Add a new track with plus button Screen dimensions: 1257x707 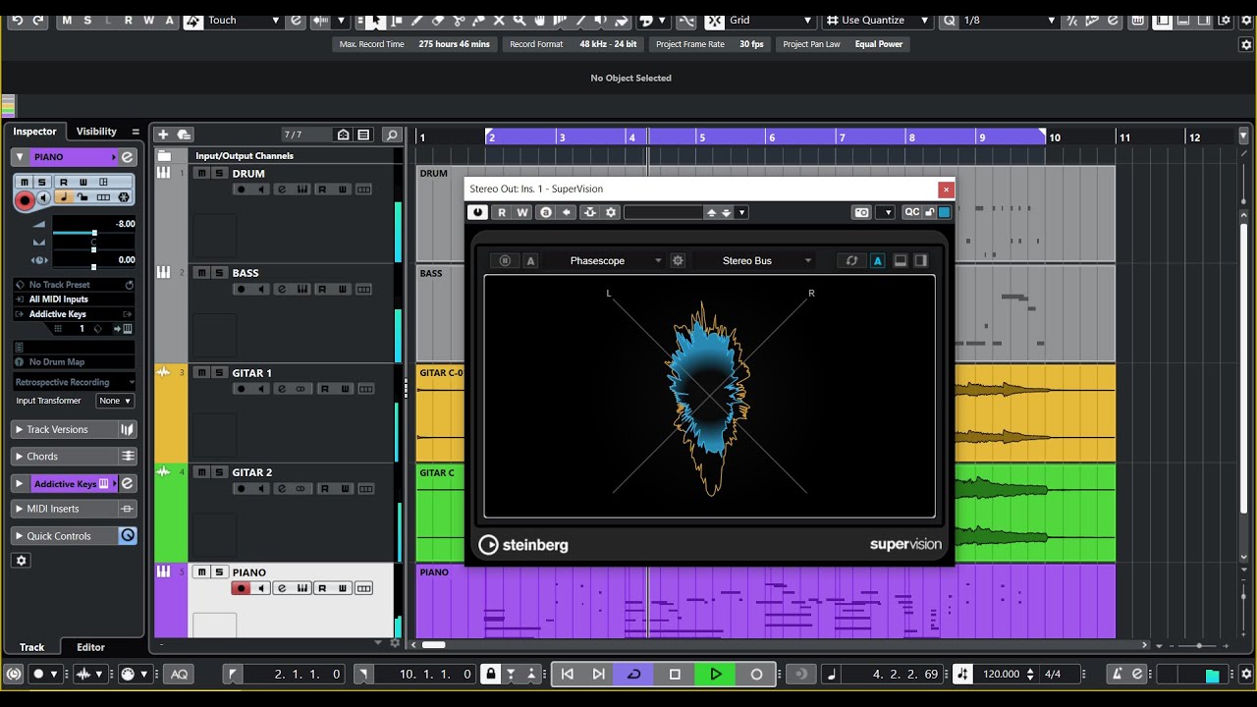click(x=163, y=135)
